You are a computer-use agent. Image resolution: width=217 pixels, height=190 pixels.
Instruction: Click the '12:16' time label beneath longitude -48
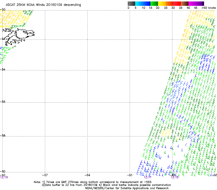(175, 177)
